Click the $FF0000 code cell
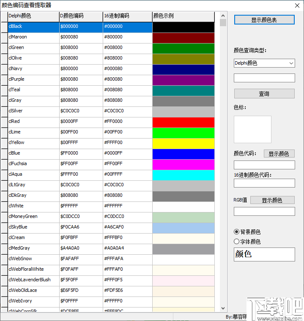Screen dimensions: 304x321 (81, 154)
